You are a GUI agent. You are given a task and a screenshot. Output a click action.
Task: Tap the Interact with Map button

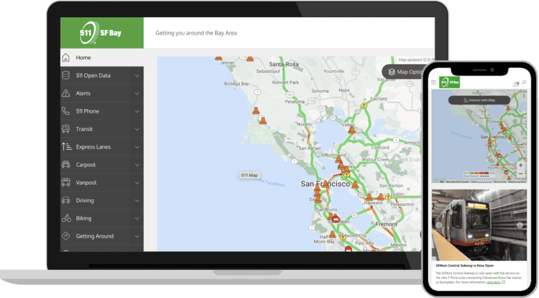click(479, 100)
